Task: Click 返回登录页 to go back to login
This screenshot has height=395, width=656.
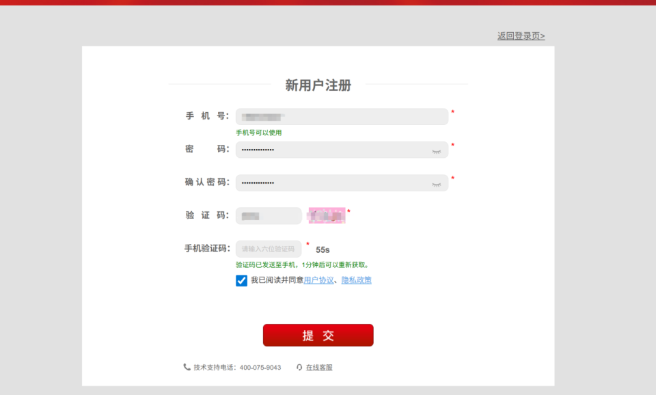Action: (x=521, y=35)
